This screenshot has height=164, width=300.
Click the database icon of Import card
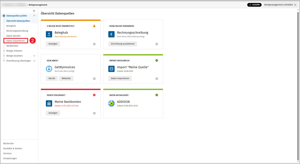111,69
